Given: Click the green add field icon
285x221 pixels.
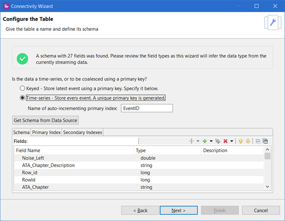Looking at the screenshot, I should pos(205,141).
